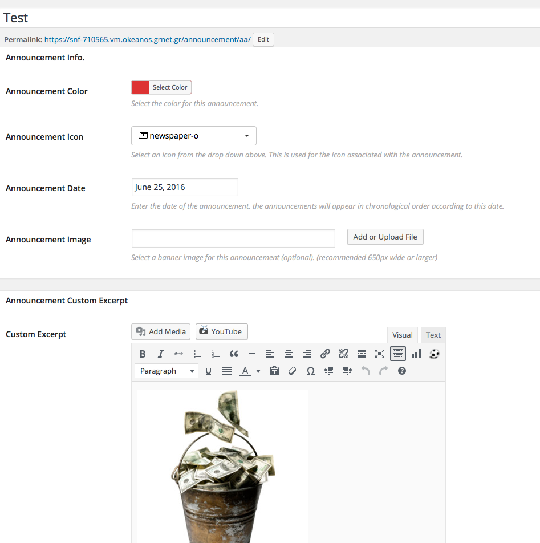Screen dimensions: 540x543
Task: Open the Paragraph format dropdown
Action: click(167, 371)
